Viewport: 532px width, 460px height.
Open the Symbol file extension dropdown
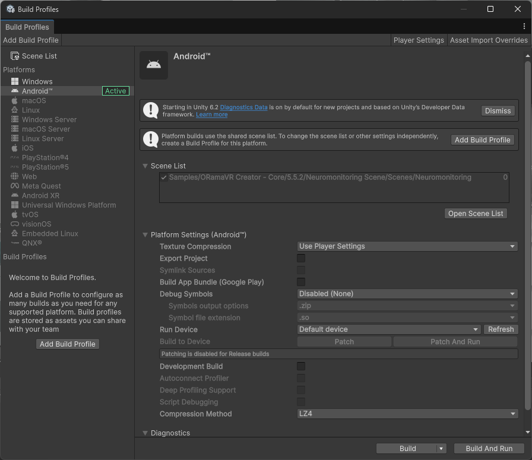click(x=407, y=318)
